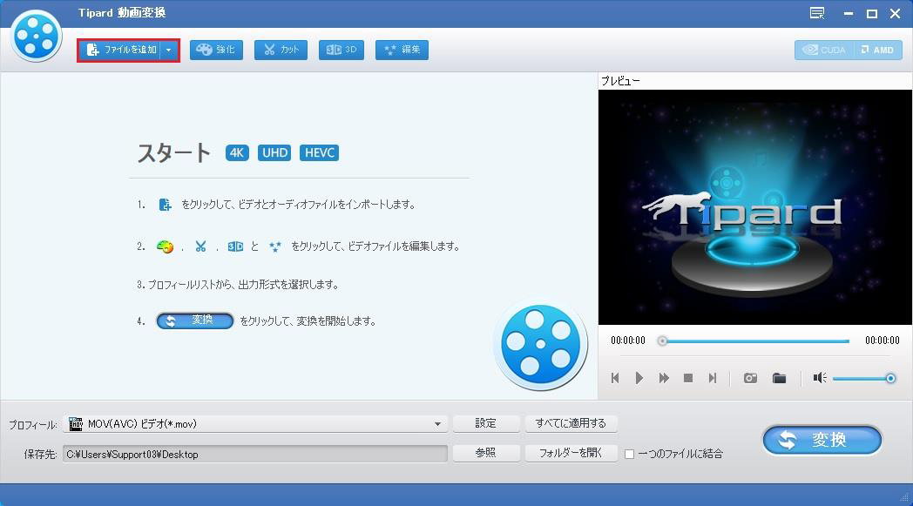Jump to previous track in preview
The width and height of the screenshot is (913, 506).
[615, 379]
